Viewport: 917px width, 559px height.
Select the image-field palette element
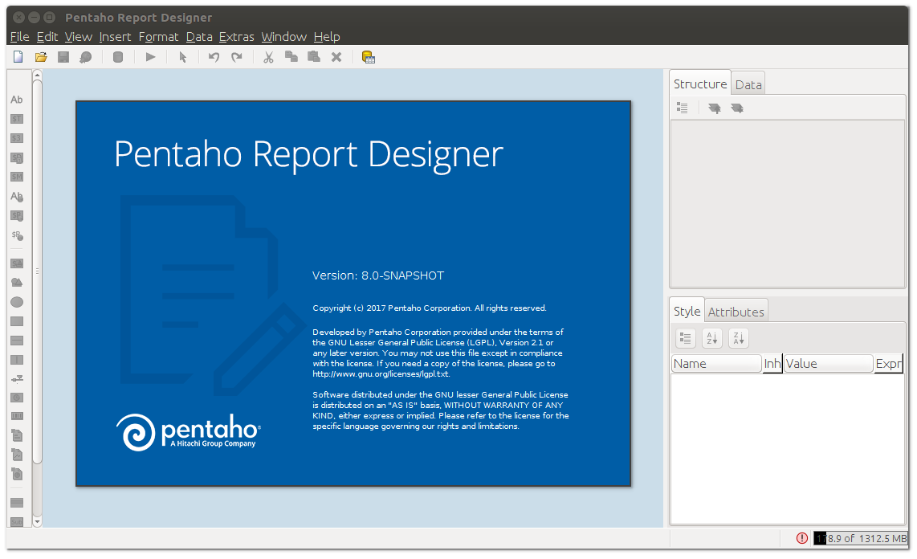17,263
